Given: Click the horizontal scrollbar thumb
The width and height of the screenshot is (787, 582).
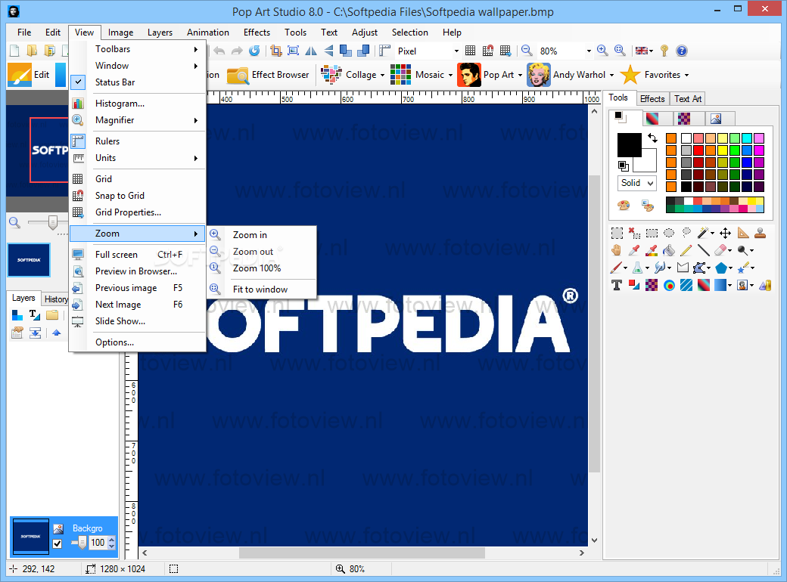Looking at the screenshot, I should tap(362, 553).
